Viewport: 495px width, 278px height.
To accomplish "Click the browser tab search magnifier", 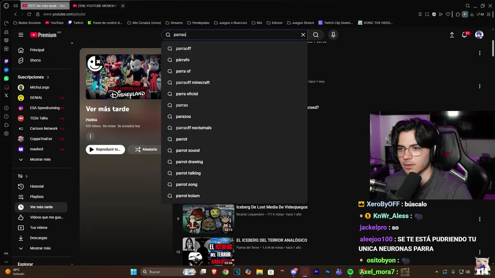I will 468,6.
